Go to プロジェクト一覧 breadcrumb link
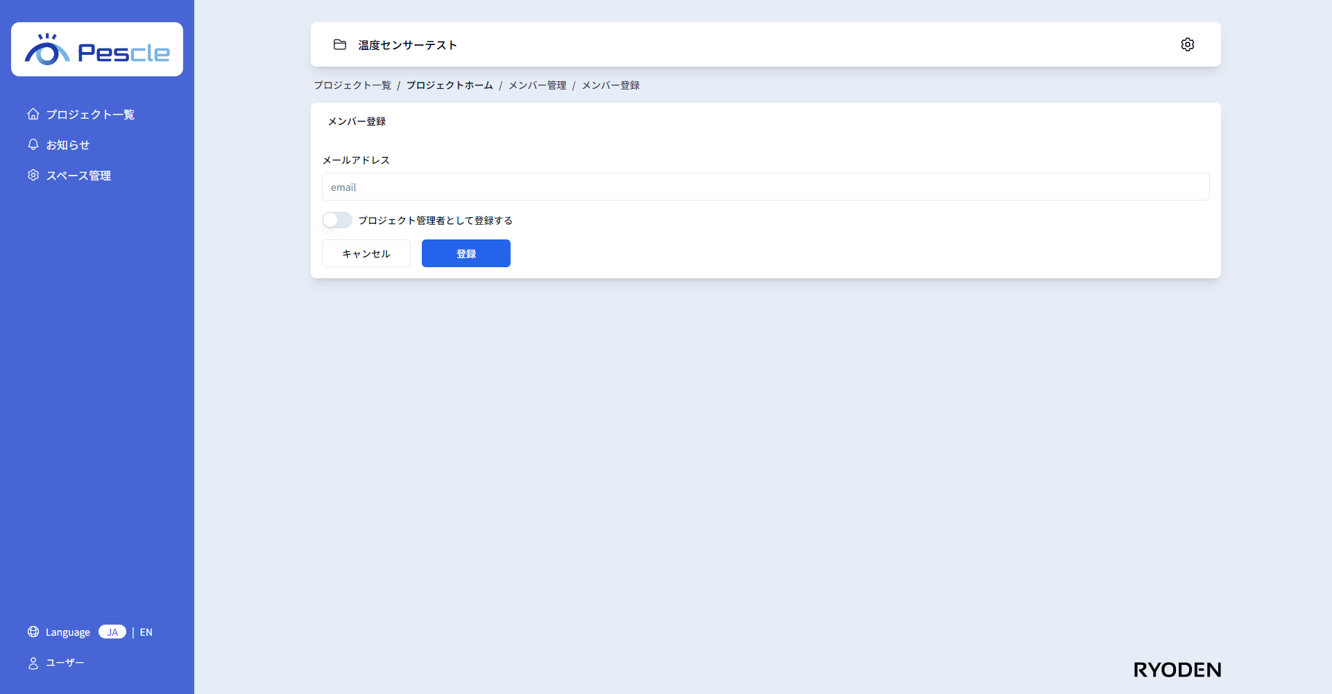 click(352, 85)
